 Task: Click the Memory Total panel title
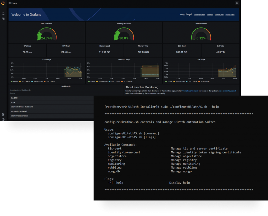(x=143, y=46)
